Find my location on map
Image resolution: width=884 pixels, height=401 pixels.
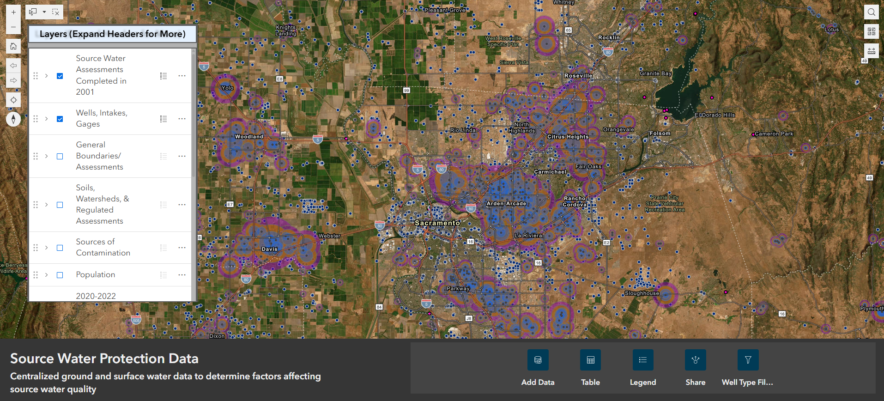(13, 100)
